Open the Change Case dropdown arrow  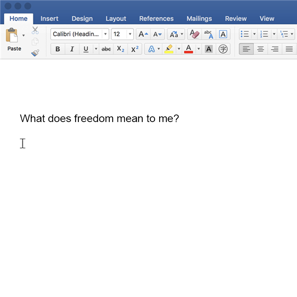tap(182, 34)
